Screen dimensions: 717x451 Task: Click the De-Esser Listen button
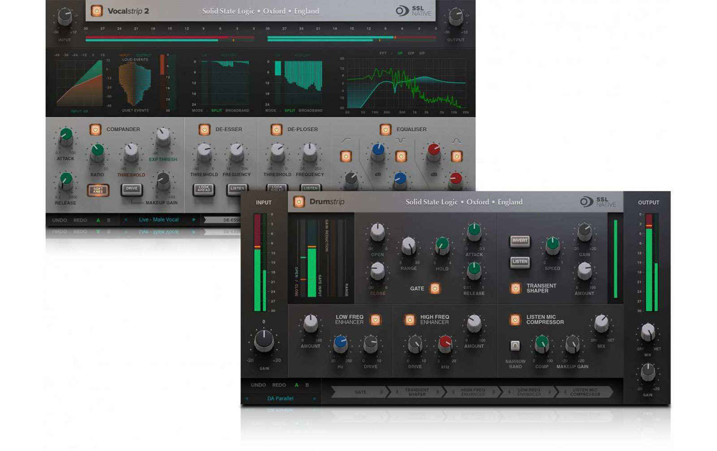point(238,189)
